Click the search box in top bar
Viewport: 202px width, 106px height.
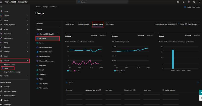pos(103,2)
